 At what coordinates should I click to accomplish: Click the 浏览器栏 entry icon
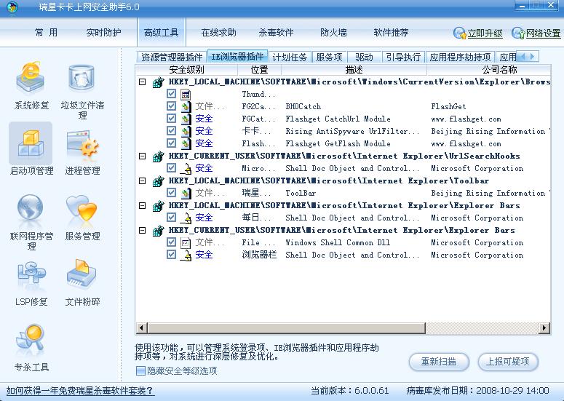[186, 255]
